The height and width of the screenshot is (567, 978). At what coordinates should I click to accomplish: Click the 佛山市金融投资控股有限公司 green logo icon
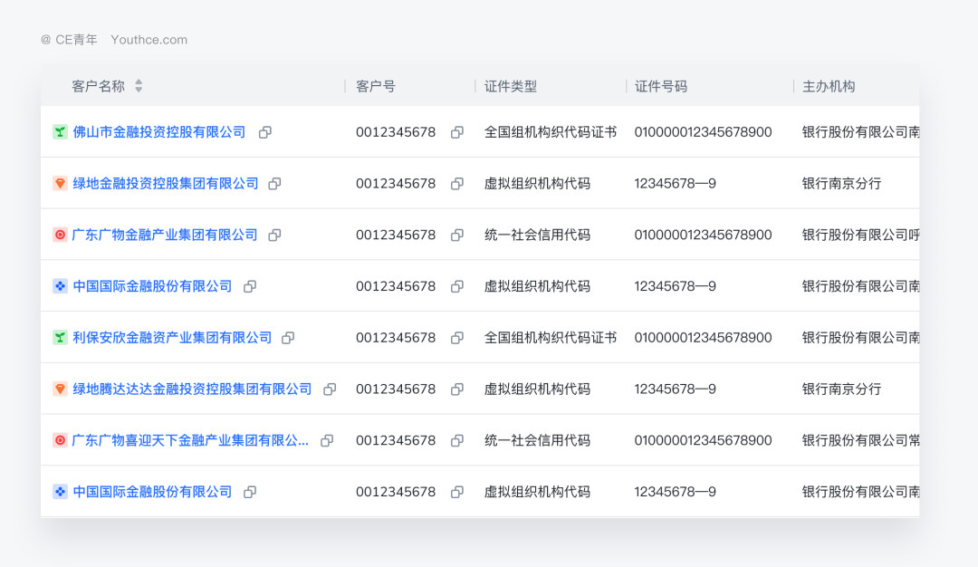coord(60,132)
